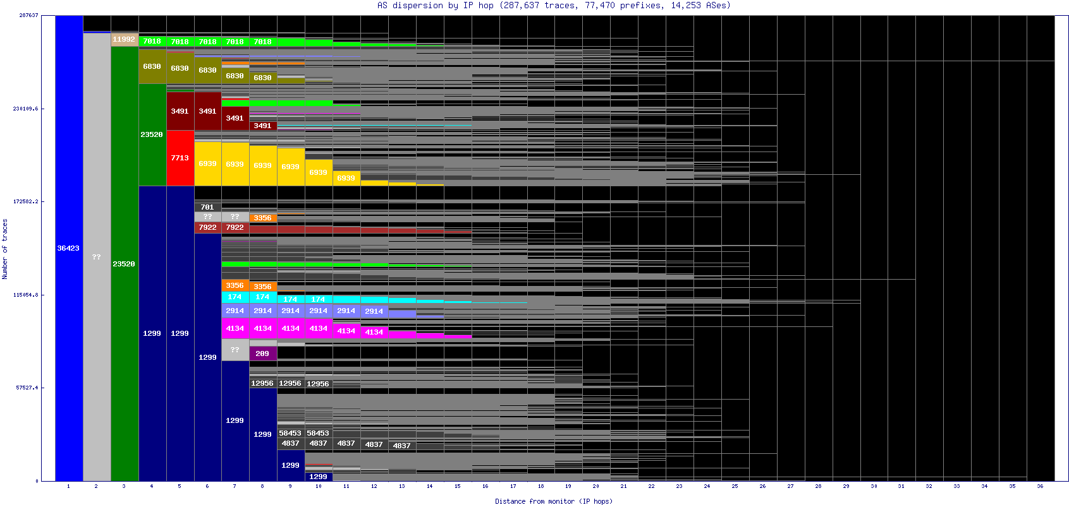The image size is (1069, 505).
Task: Select the AS 12956 block at hop 10
Action: (319, 384)
